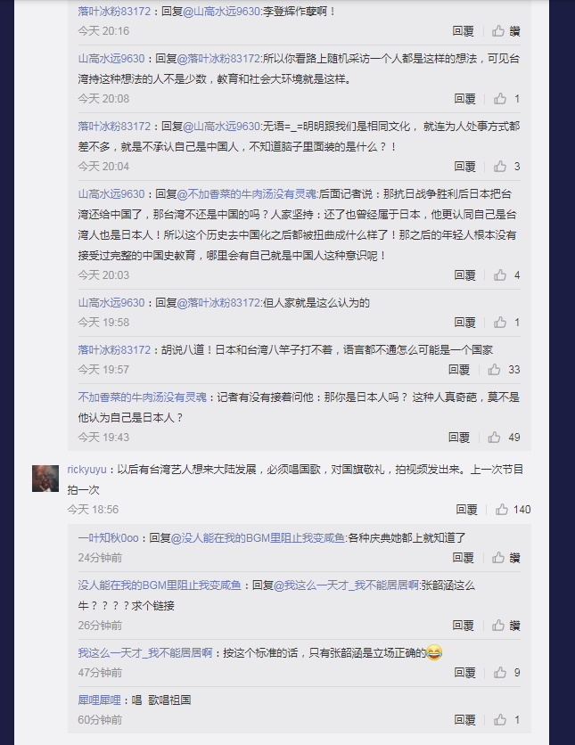575x745 pixels.
Task: Like the 60分钟前 comment by 犀哩犀哩
Action: pyautogui.click(x=500, y=719)
